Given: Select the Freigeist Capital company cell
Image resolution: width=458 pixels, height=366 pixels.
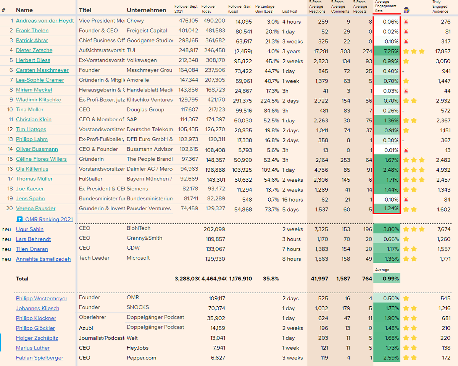Looking at the screenshot, I should [147, 31].
